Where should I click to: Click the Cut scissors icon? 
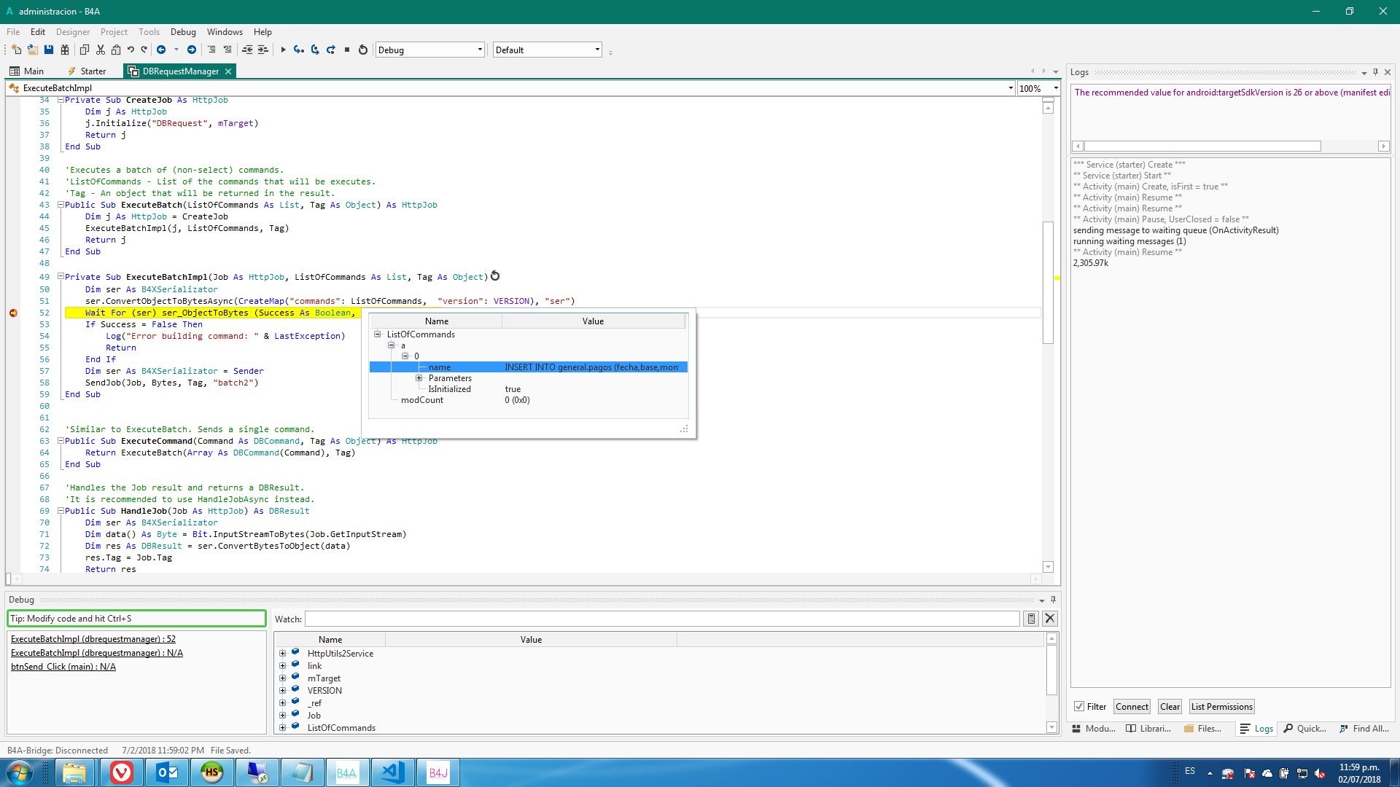pos(101,50)
